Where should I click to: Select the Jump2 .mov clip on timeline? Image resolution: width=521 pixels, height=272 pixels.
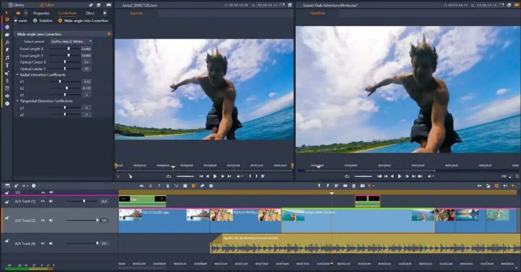358,221
